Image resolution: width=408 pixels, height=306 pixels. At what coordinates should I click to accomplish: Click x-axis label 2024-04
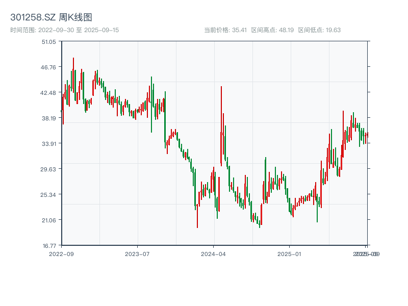point(213,254)
